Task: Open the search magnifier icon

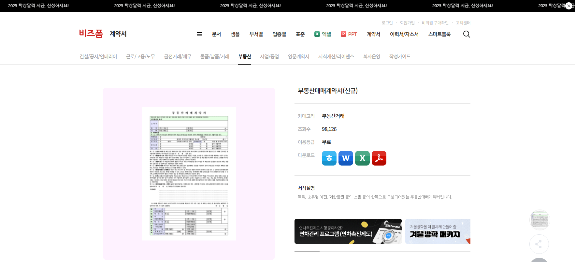Action: click(467, 34)
